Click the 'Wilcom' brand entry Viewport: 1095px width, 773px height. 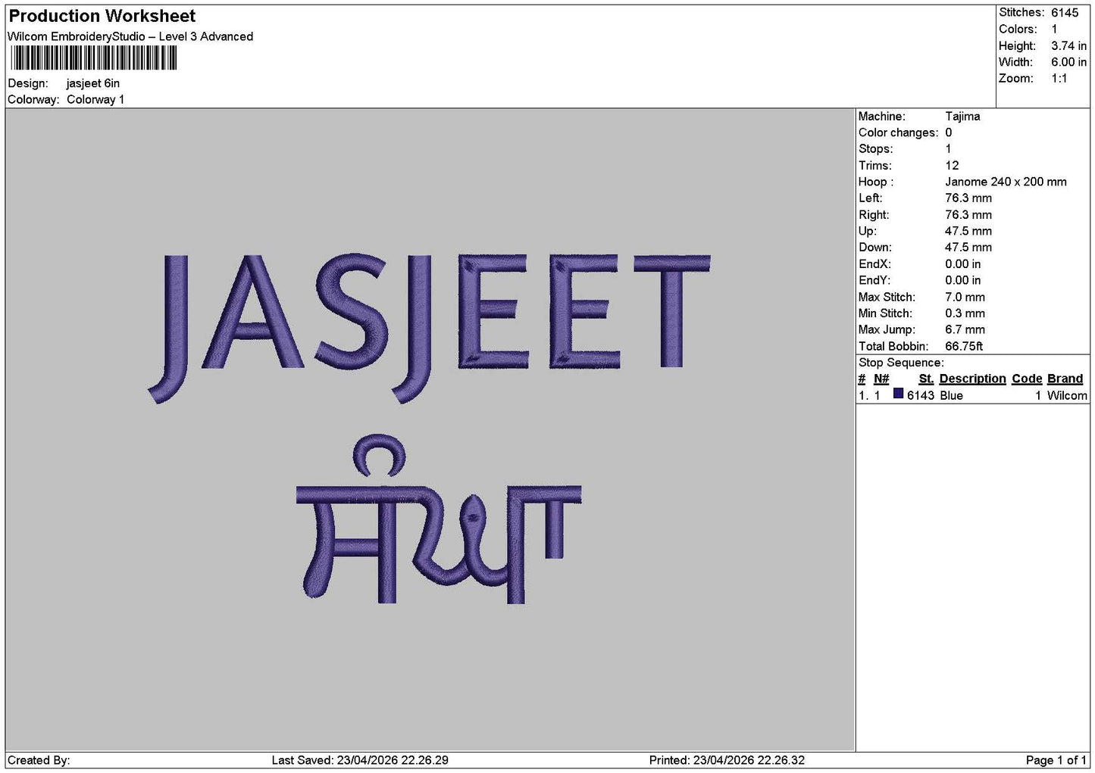pyautogui.click(x=1067, y=395)
